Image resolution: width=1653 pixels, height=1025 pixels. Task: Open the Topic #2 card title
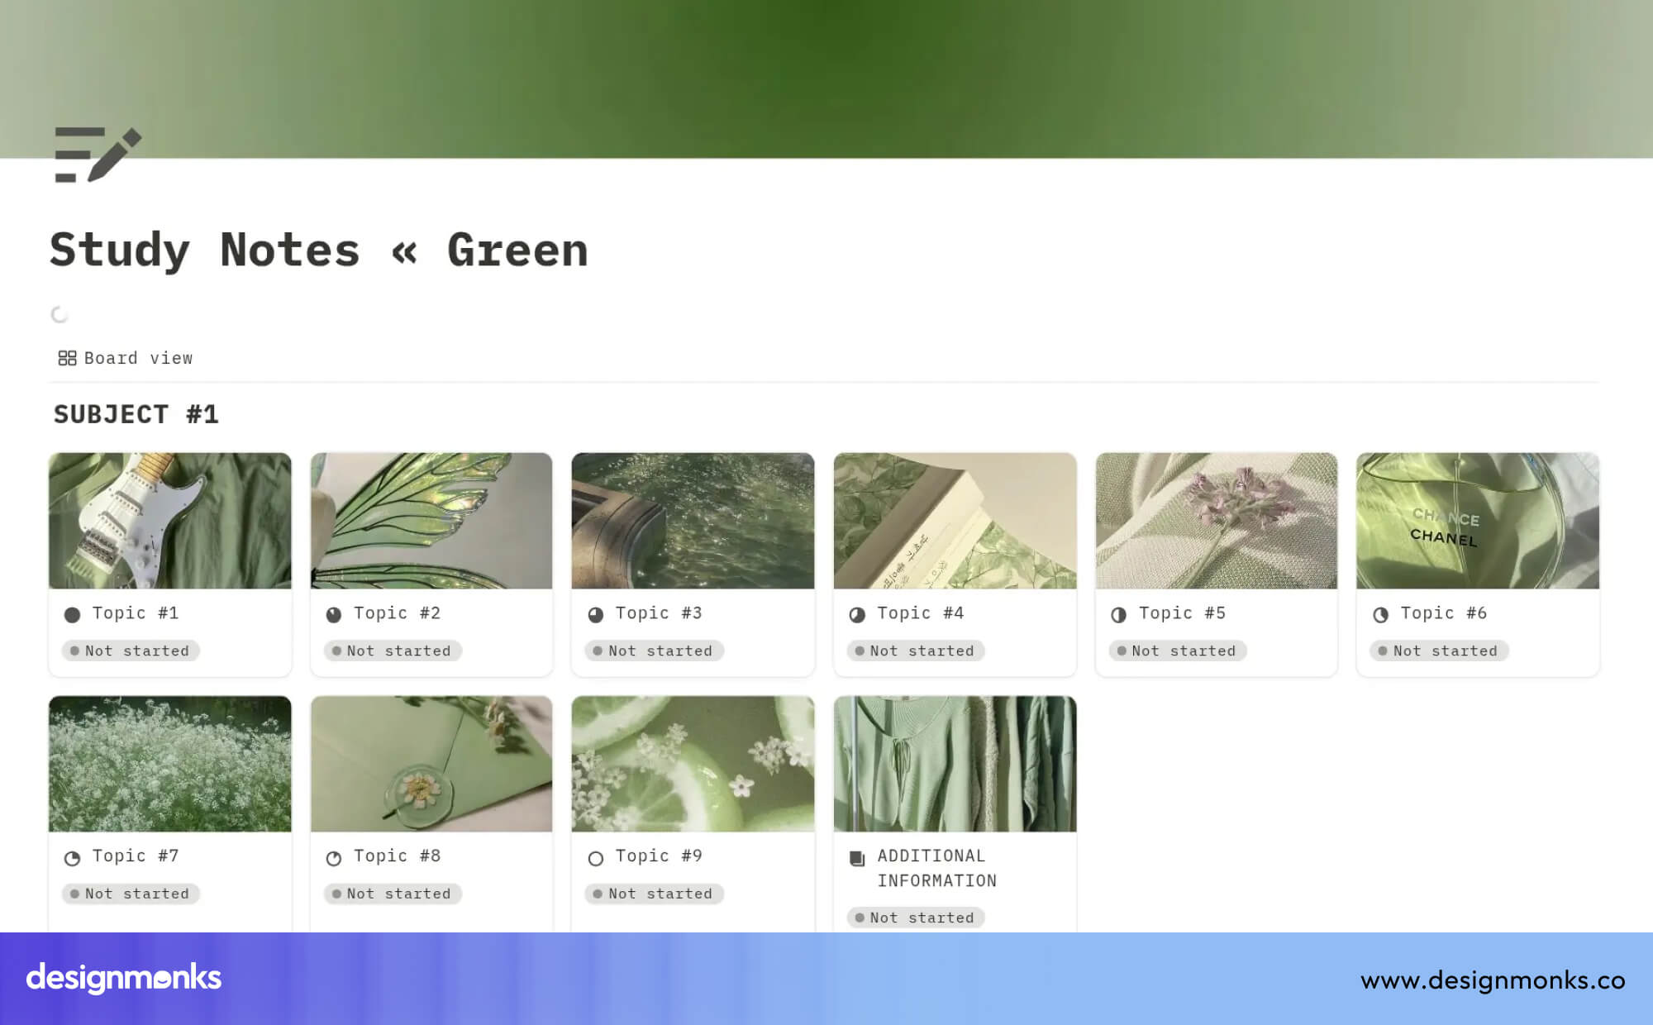point(398,613)
